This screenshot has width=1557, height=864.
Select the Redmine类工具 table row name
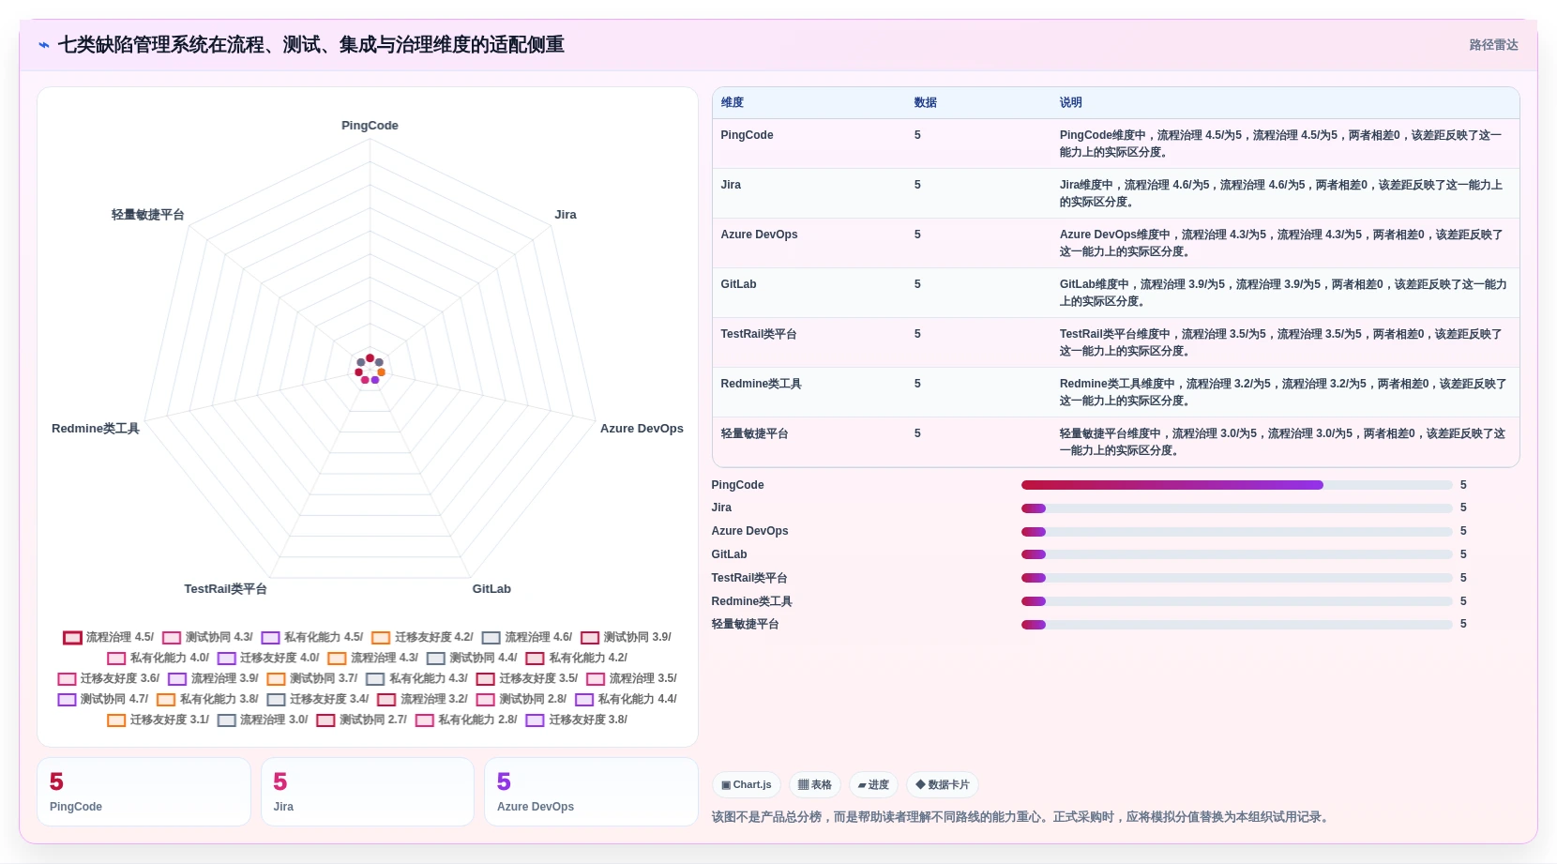[x=761, y=384]
